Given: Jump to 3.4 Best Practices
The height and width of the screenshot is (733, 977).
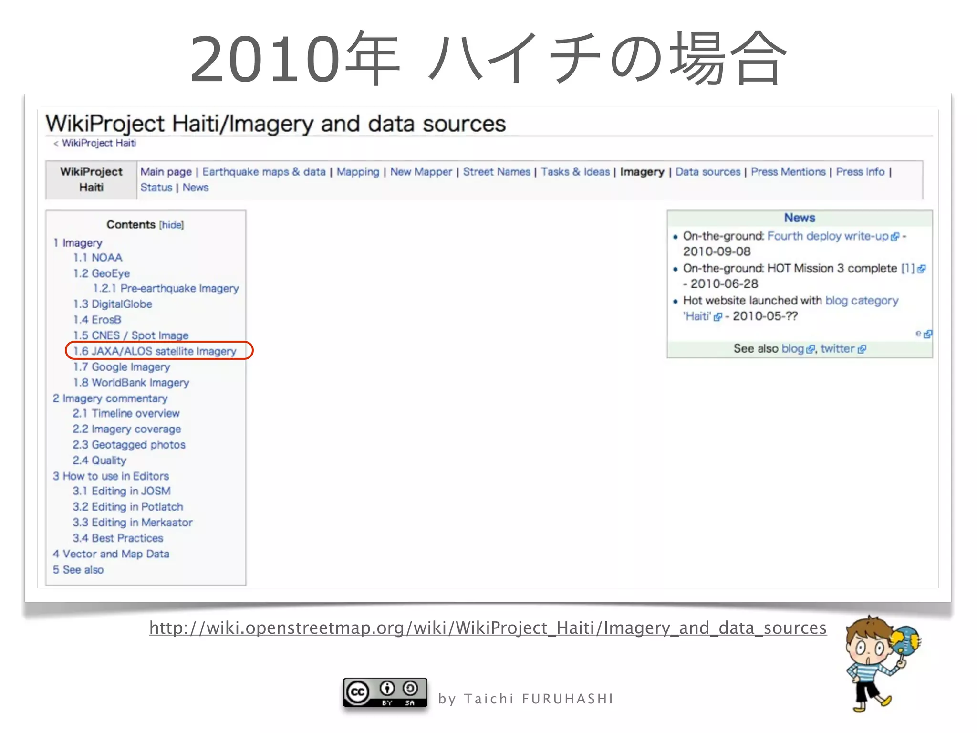Looking at the screenshot, I should point(118,538).
